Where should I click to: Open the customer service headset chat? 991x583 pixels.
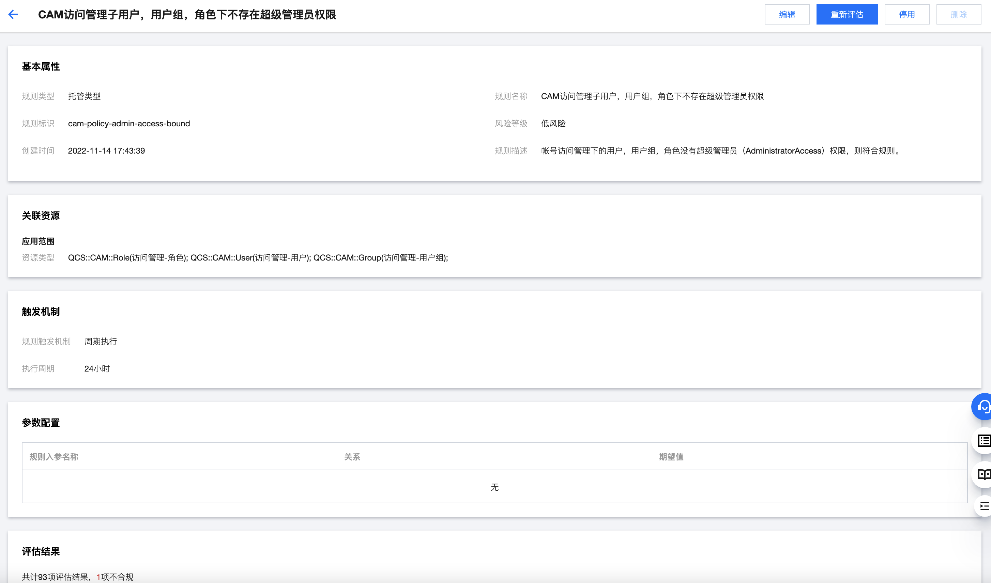(x=983, y=406)
